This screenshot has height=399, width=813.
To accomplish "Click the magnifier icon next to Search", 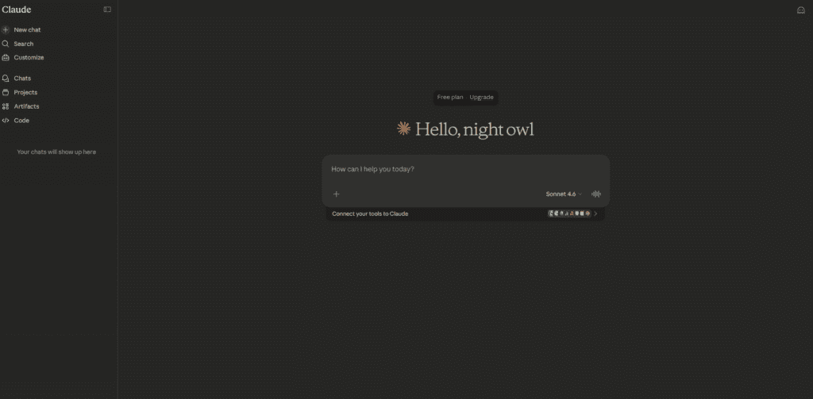I will point(6,44).
